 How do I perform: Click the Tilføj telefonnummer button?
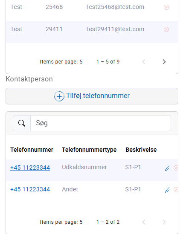[x=92, y=96]
